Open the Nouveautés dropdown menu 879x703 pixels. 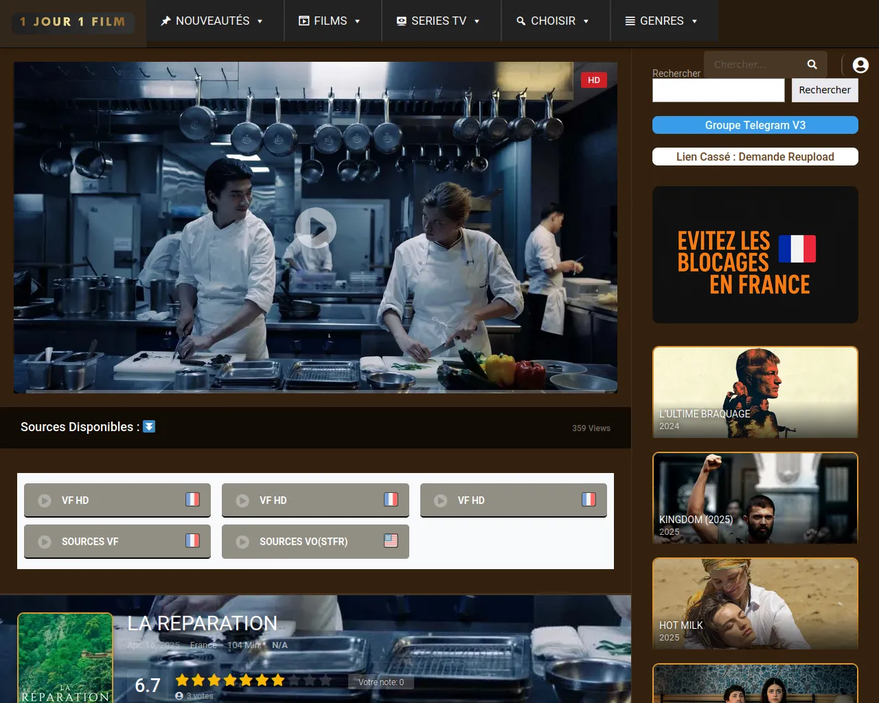point(212,21)
